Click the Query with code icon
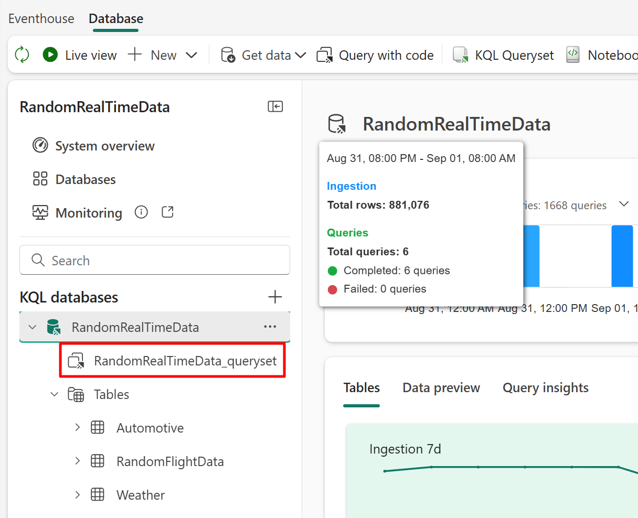 [x=324, y=55]
